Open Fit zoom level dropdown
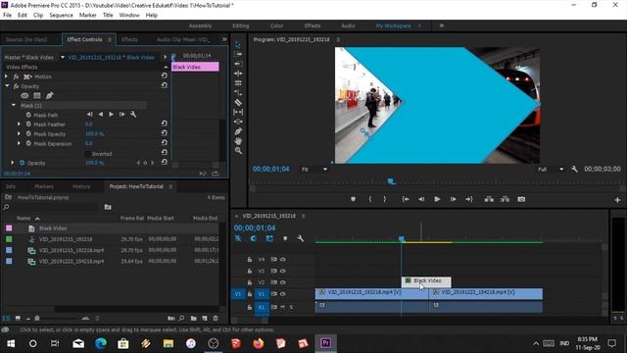627x353 pixels. pos(314,170)
